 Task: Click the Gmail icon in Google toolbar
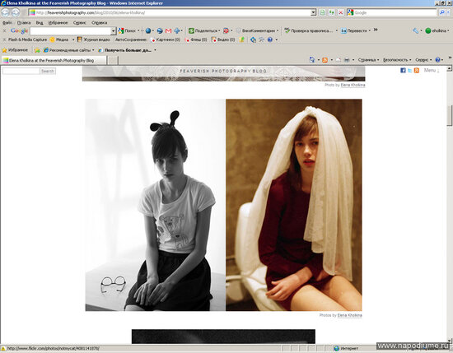(x=168, y=30)
